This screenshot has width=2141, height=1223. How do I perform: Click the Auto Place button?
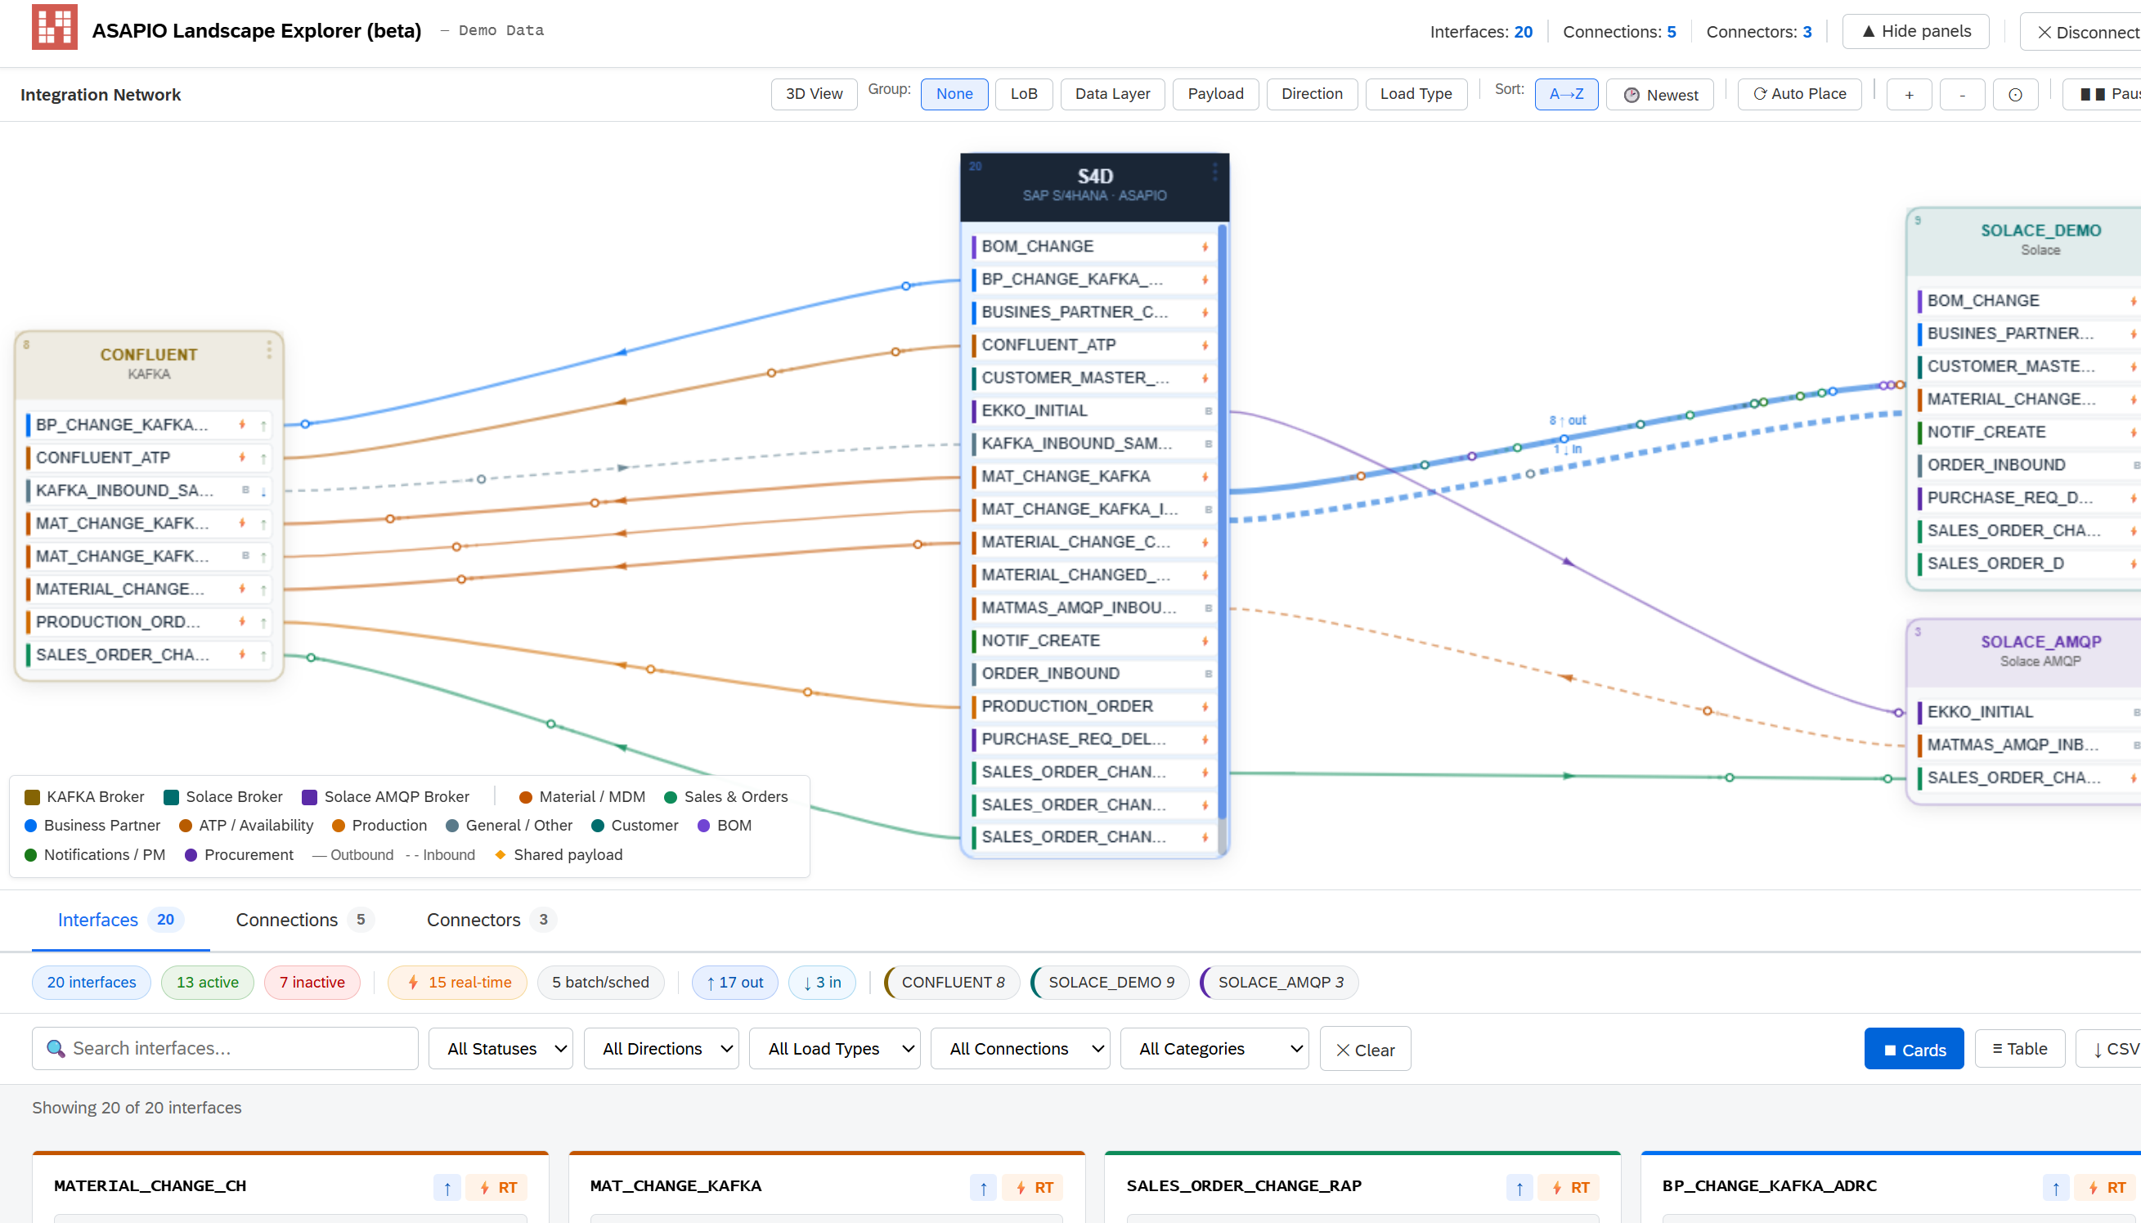[x=1799, y=94]
